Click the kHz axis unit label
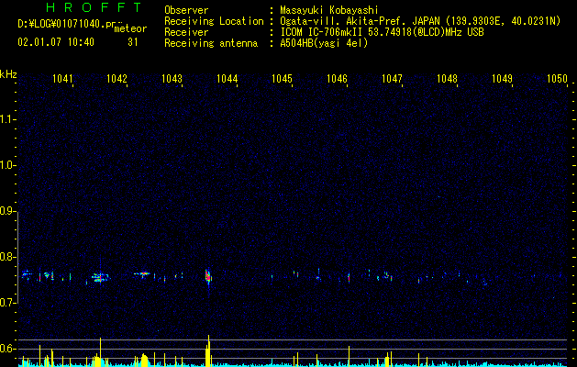This screenshot has height=367, width=577. [x=8, y=74]
